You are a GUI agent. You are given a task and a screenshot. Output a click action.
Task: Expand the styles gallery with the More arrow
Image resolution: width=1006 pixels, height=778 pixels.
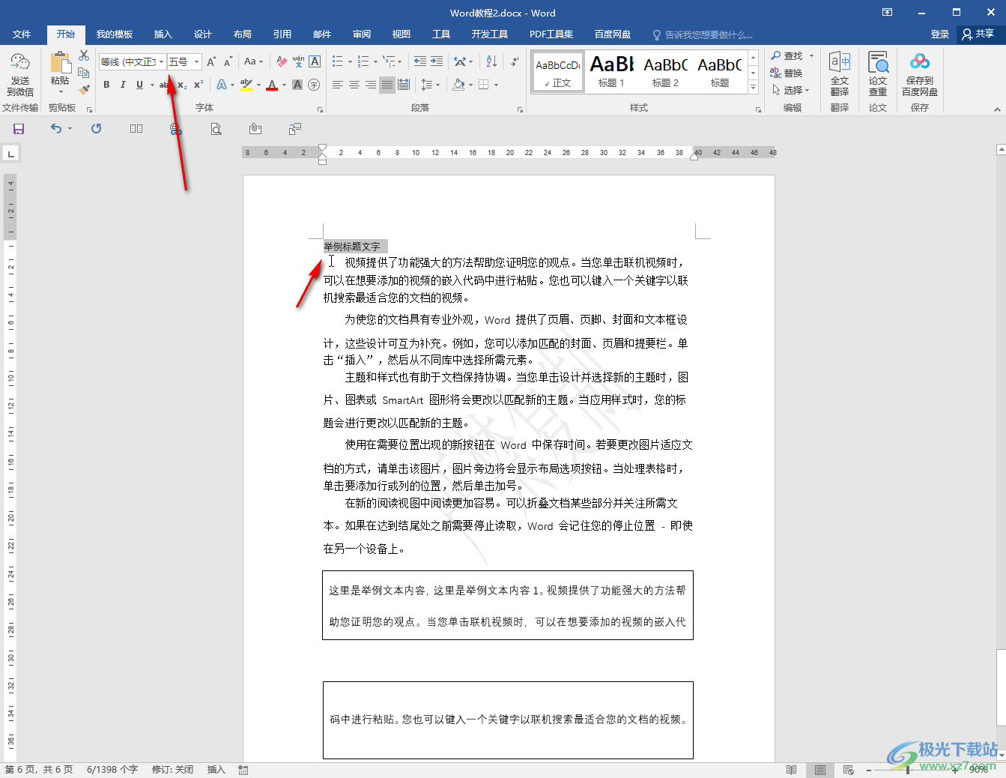click(753, 88)
